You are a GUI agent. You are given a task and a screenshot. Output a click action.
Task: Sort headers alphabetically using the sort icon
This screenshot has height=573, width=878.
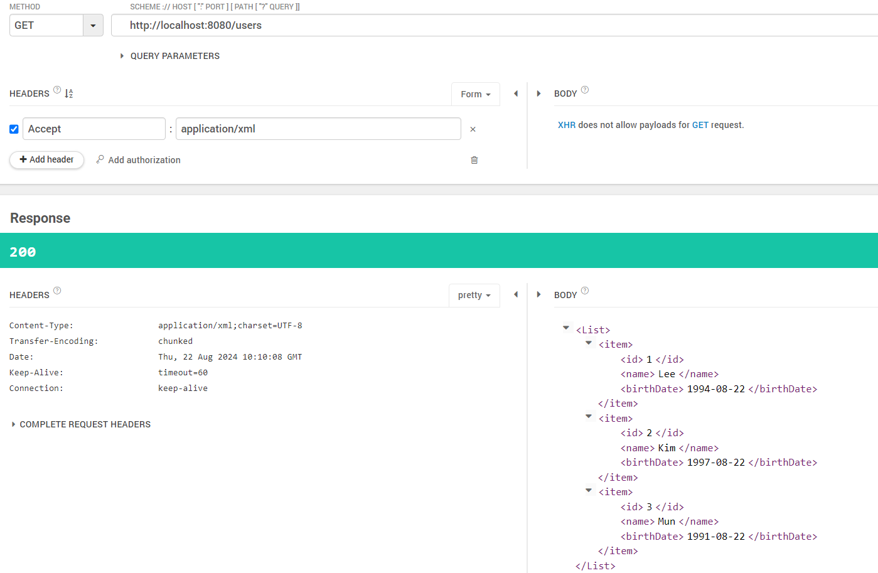point(68,93)
